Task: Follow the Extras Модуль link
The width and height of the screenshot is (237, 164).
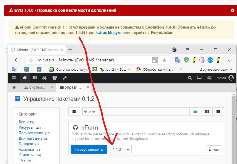Action: coord(109,33)
